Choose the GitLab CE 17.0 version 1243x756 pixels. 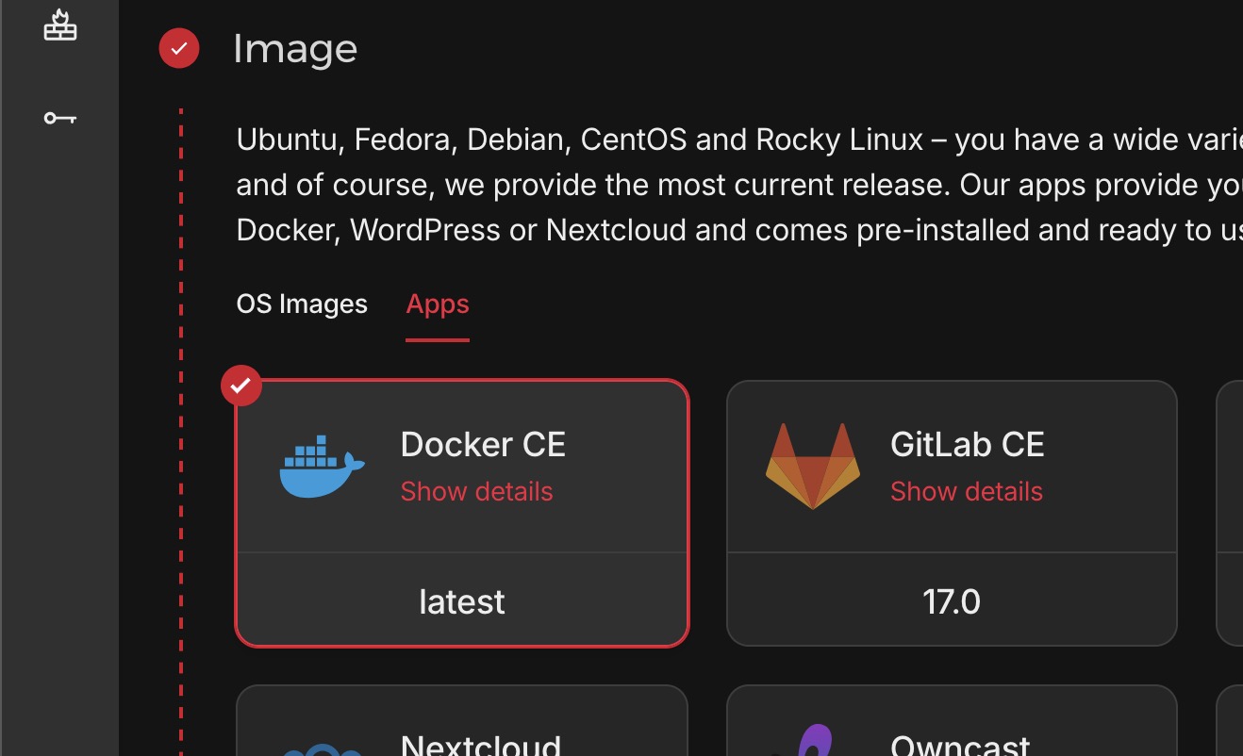coord(952,601)
